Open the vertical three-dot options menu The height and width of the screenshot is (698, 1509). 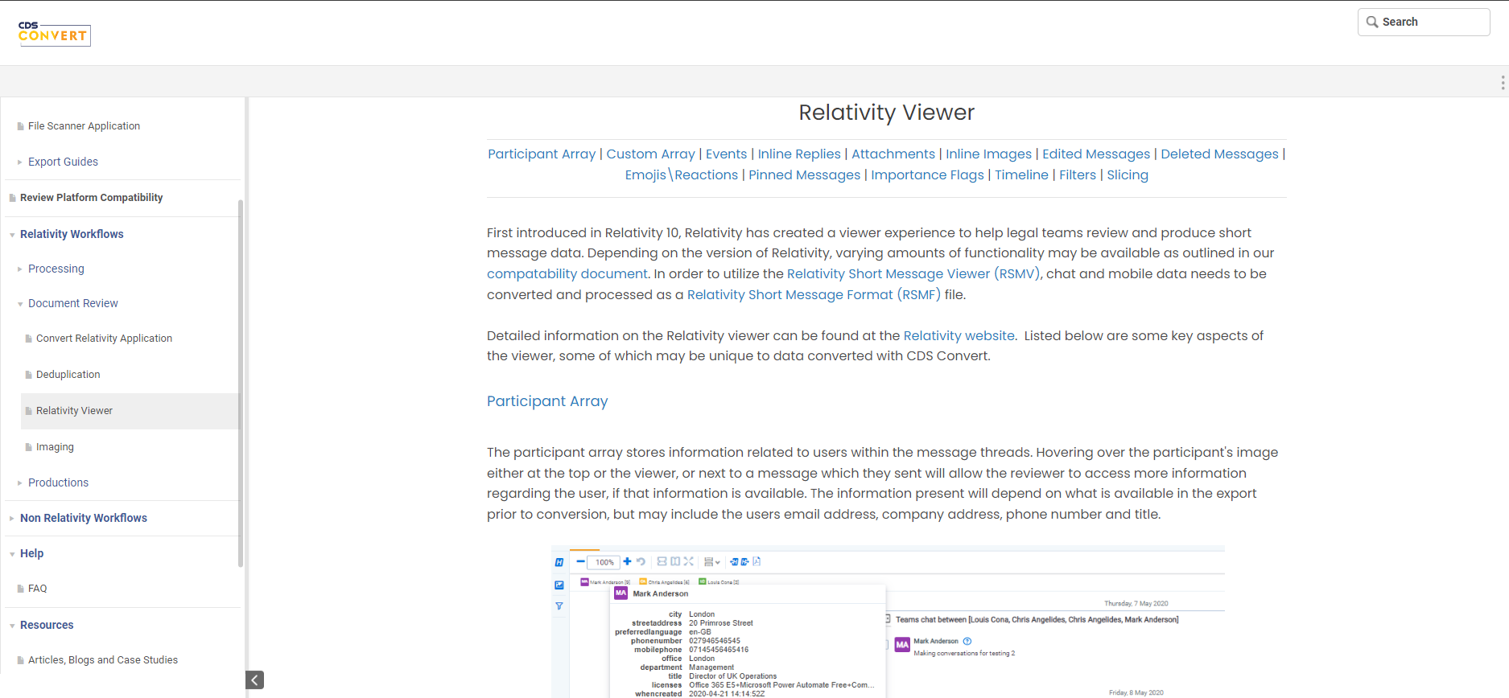(x=1502, y=82)
